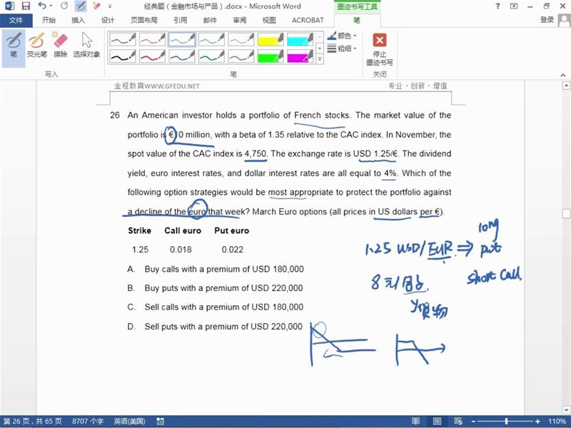Click the 110% zoom level

point(557,422)
